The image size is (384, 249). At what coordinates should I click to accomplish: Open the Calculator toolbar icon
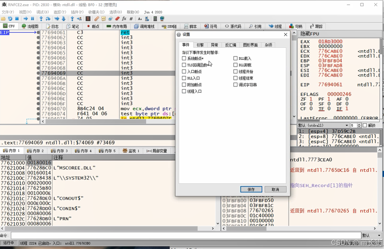coord(155,19)
